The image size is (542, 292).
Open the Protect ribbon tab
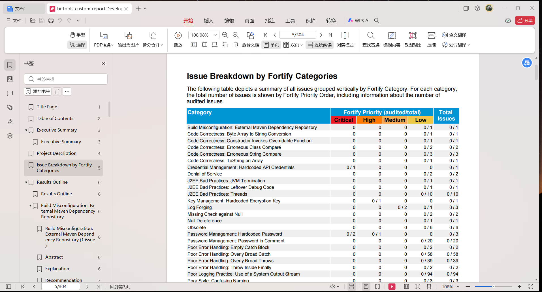pyautogui.click(x=311, y=21)
